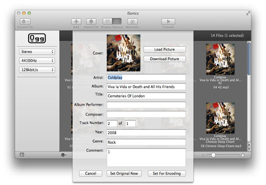Image resolution: width=266 pixels, height=185 pixels.
Task: Click the Cancel button
Action: pyautogui.click(x=91, y=173)
